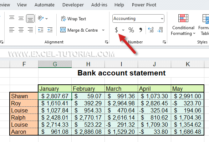Increase cell indent
Viewport: 209px width, 142px height.
(x=50, y=30)
